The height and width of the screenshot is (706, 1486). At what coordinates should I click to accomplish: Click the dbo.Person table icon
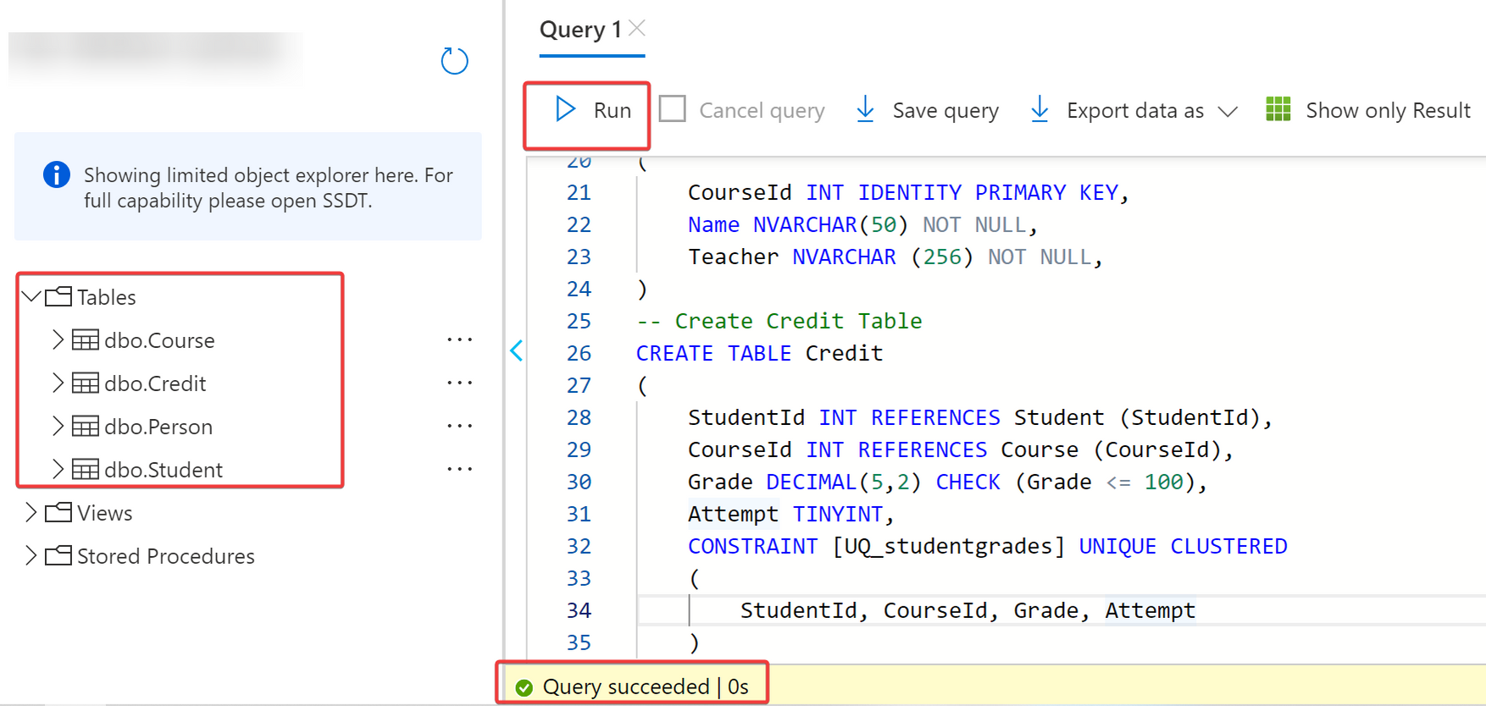click(85, 427)
